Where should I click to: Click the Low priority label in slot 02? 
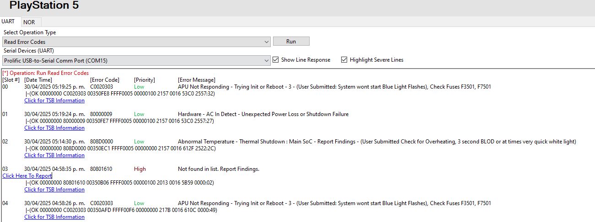coord(139,142)
